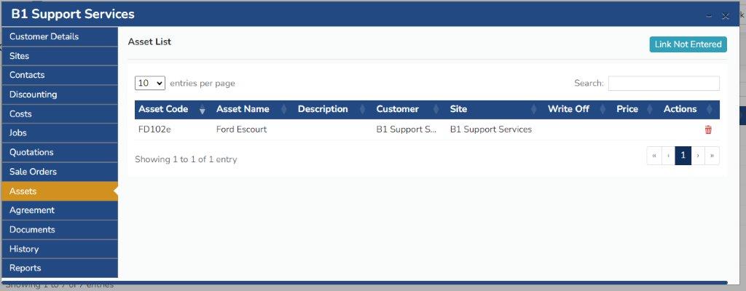Screen dimensions: 746x291
Task: Sort table by Write Off header
Action: tap(568, 109)
